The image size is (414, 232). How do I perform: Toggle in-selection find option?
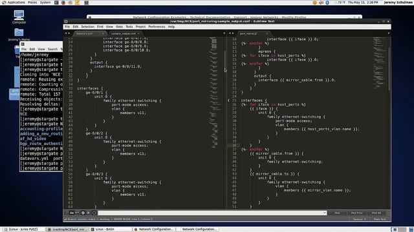point(88,213)
